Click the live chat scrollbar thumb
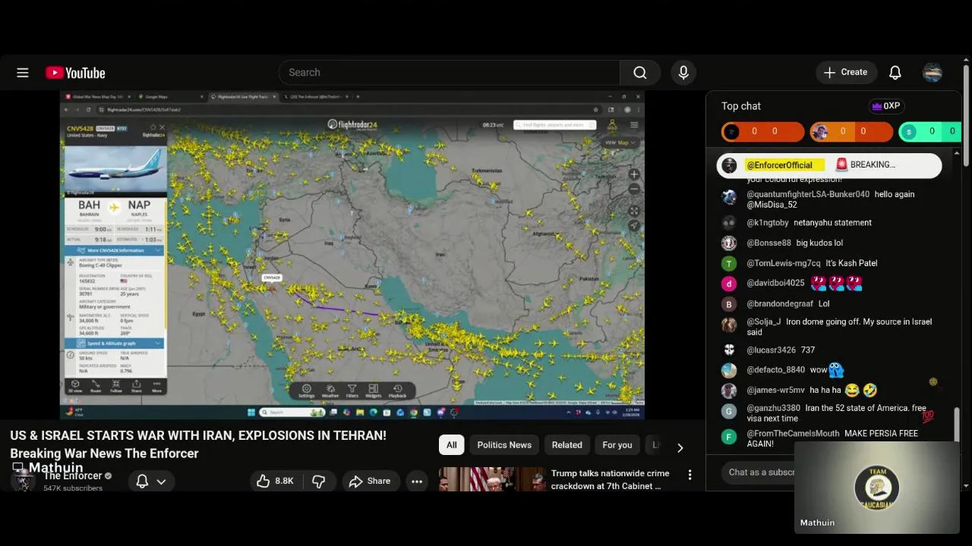 956,425
